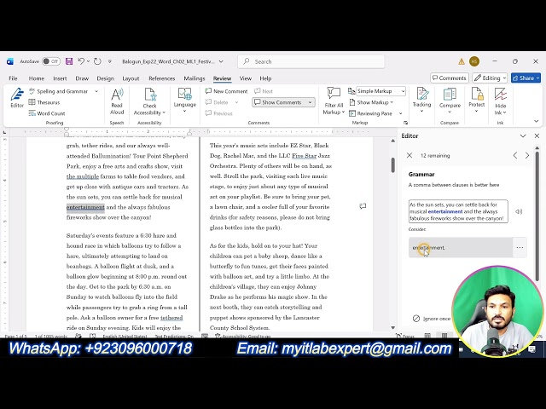Click the warning triangle icon in title bar
This screenshot has height=409, width=546.
click(x=462, y=61)
